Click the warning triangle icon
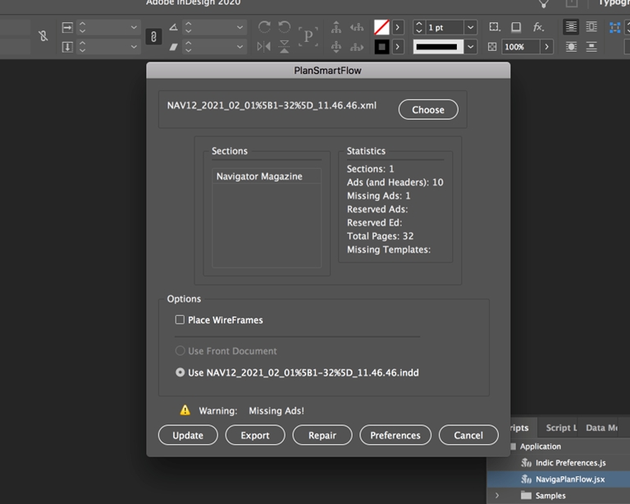630x504 pixels. [x=185, y=410]
